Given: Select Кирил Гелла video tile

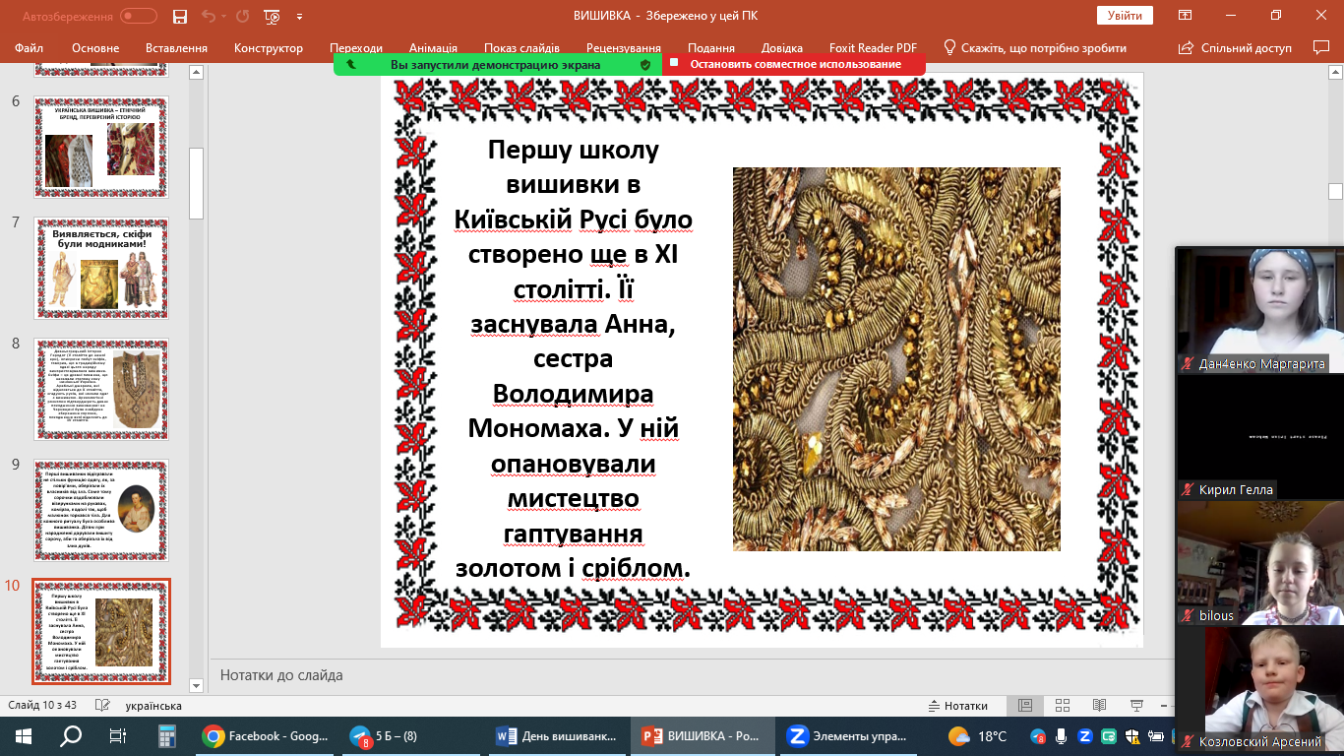Looking at the screenshot, I should coord(1260,436).
